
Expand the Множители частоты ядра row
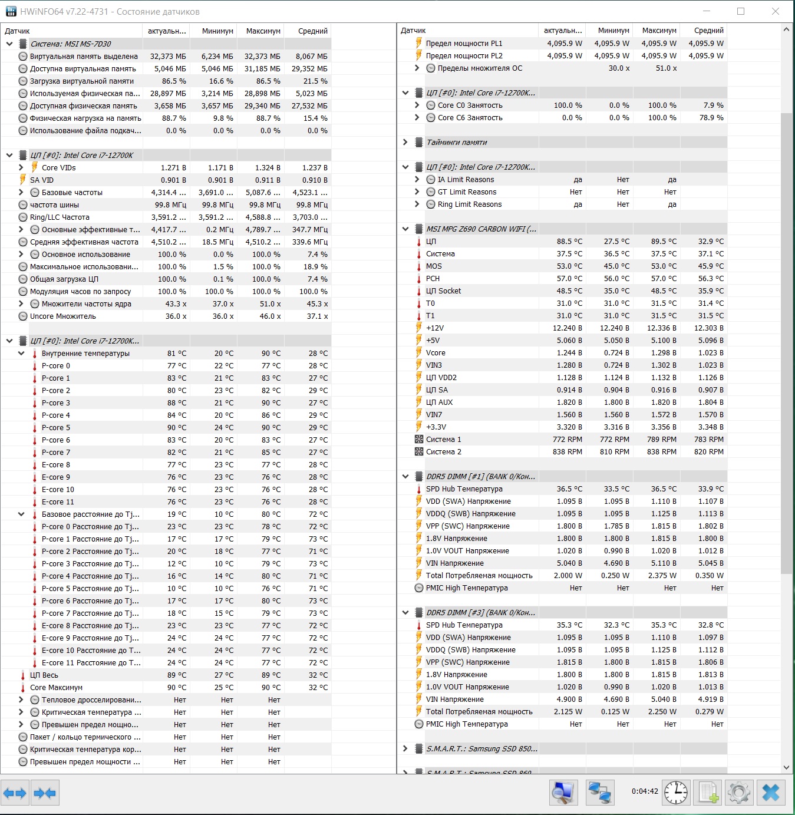coord(21,303)
